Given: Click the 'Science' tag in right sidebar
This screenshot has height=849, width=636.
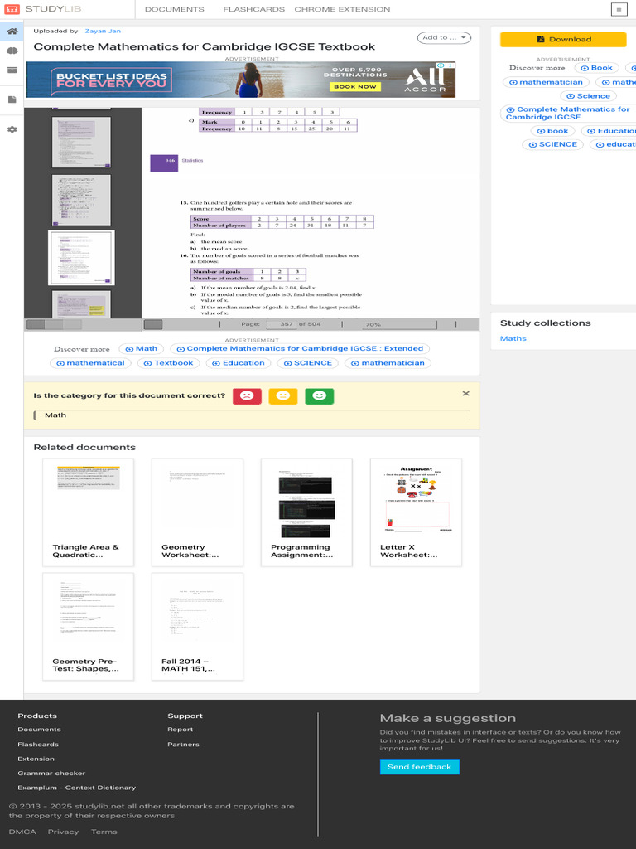Looking at the screenshot, I should click(x=588, y=96).
